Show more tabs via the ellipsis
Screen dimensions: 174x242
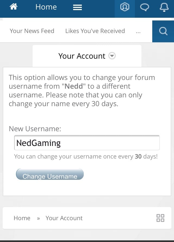138,32
